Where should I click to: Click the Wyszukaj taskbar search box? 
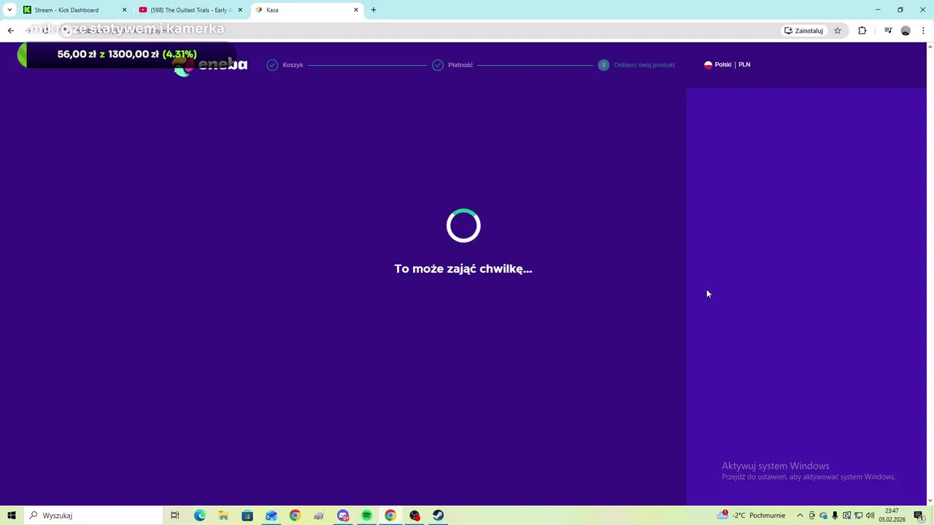(93, 516)
